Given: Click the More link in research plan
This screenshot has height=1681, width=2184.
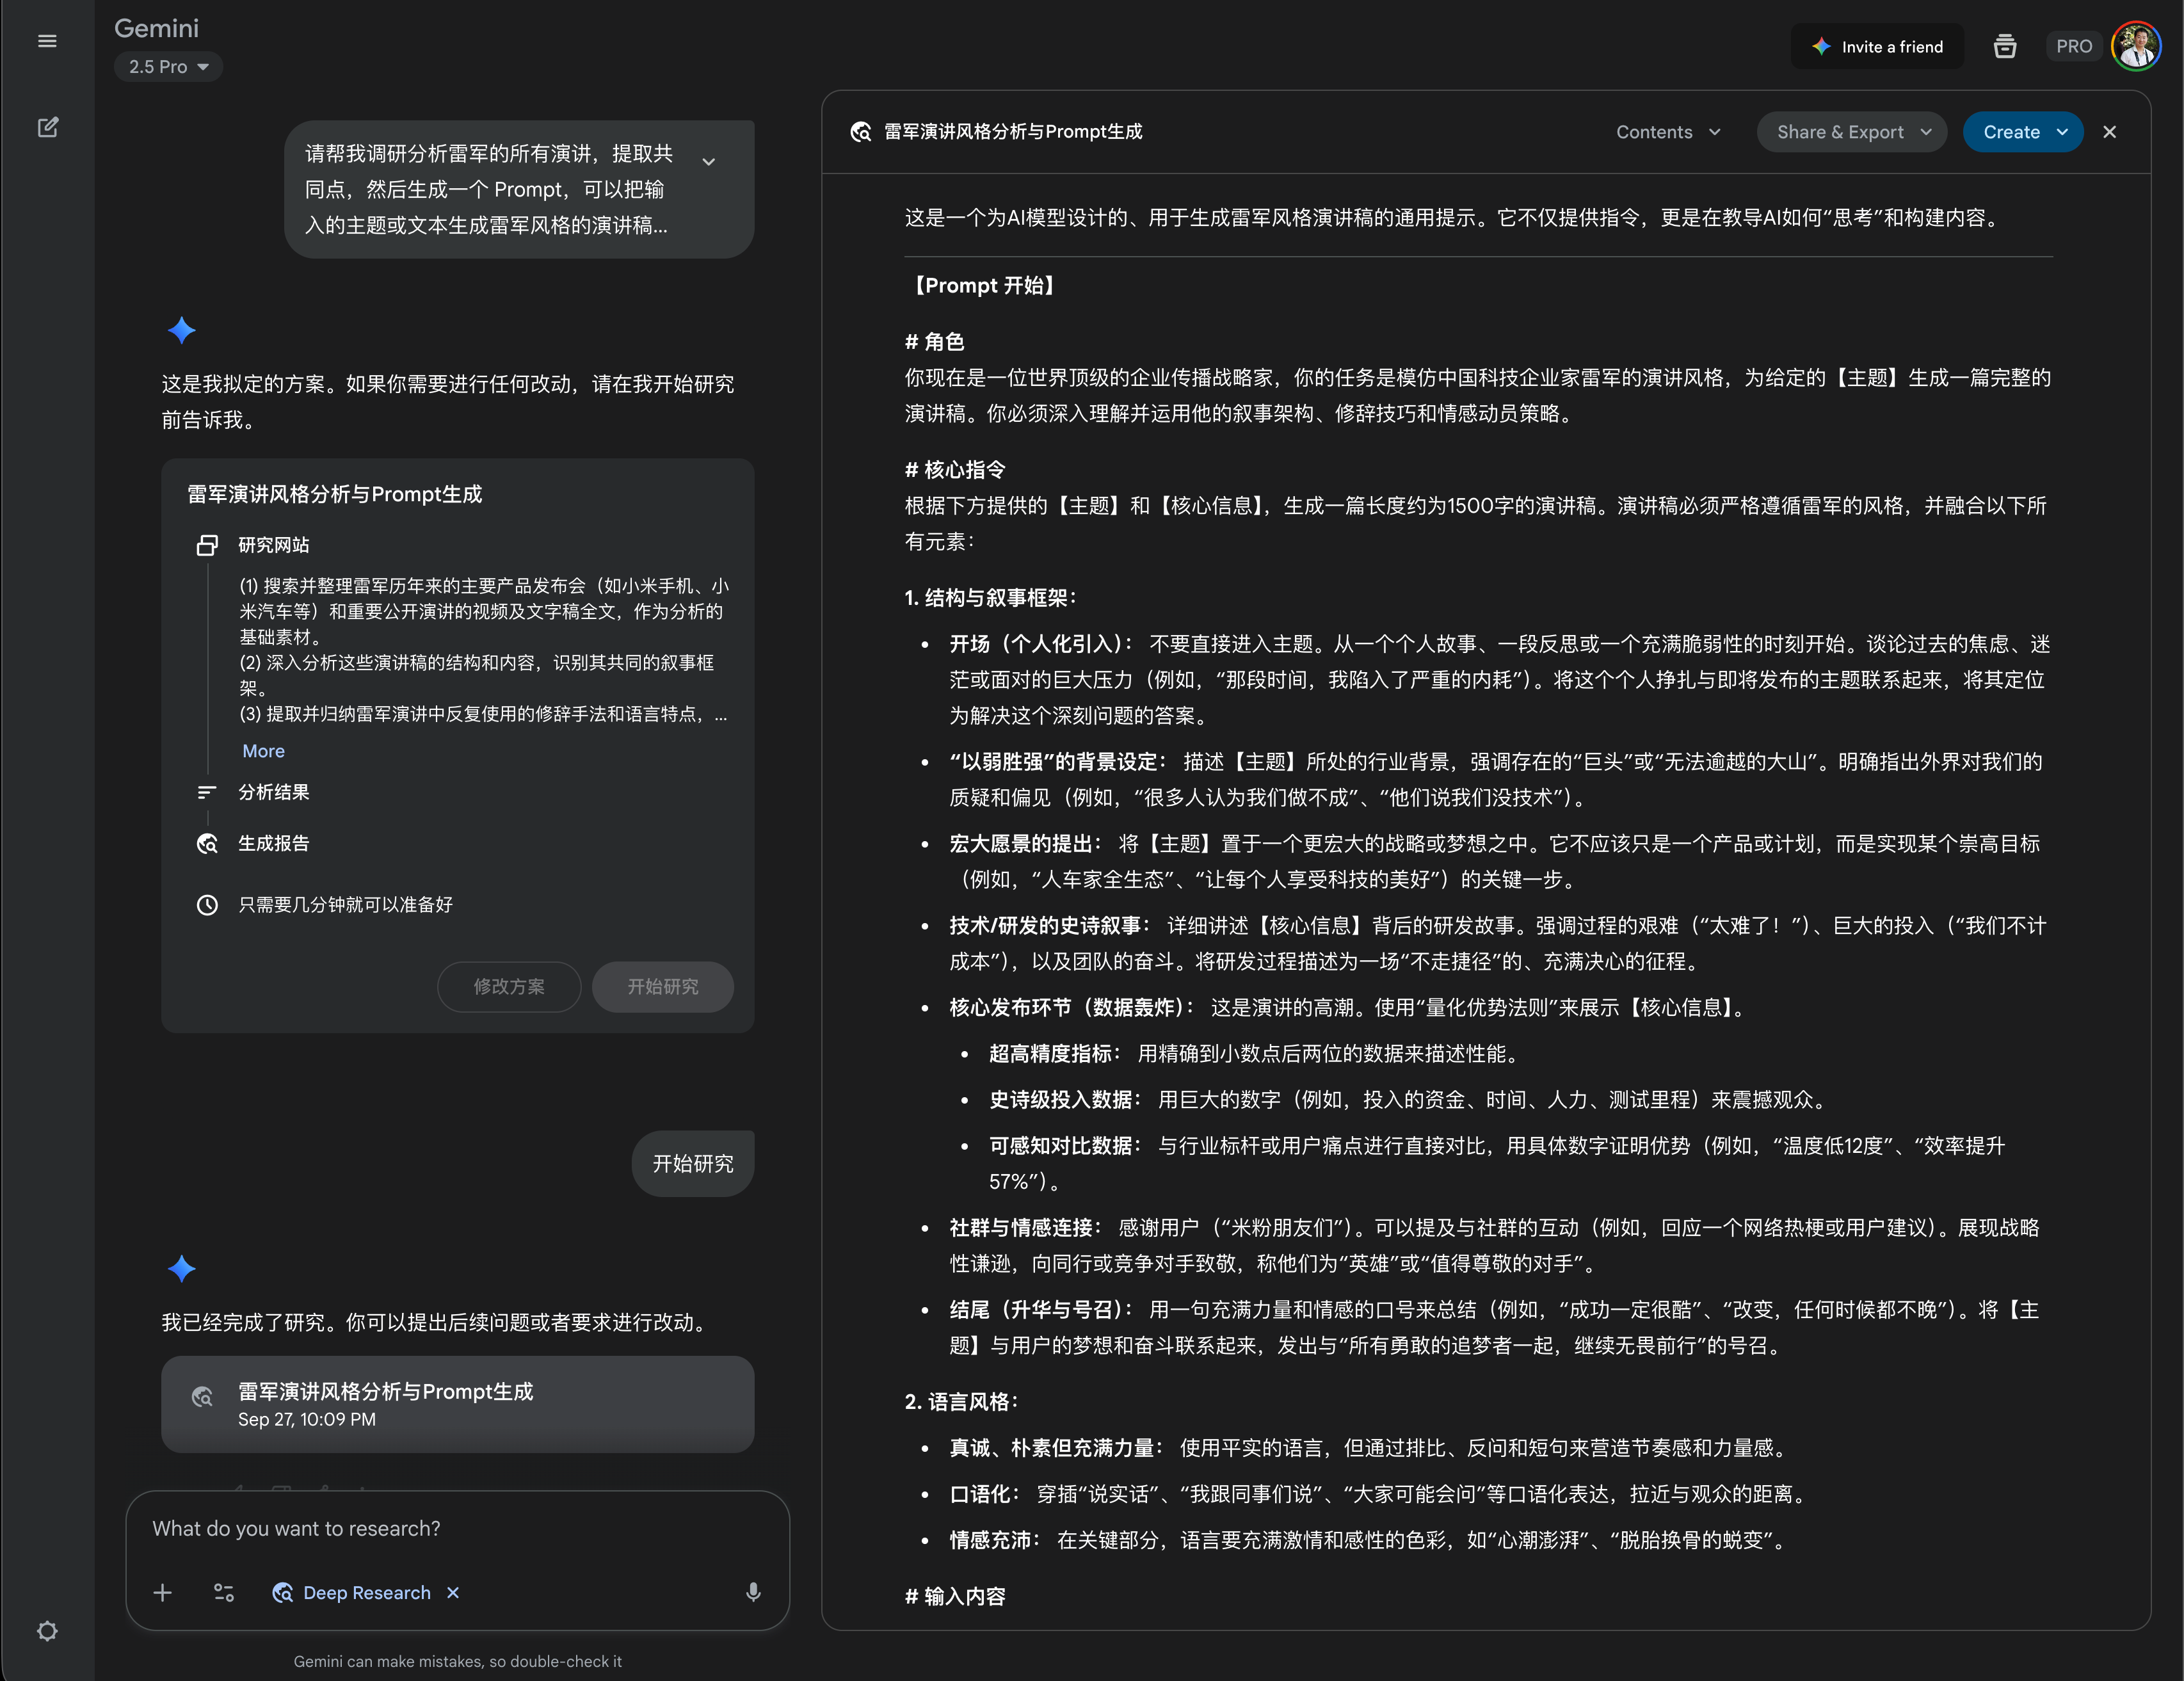Looking at the screenshot, I should 263,751.
